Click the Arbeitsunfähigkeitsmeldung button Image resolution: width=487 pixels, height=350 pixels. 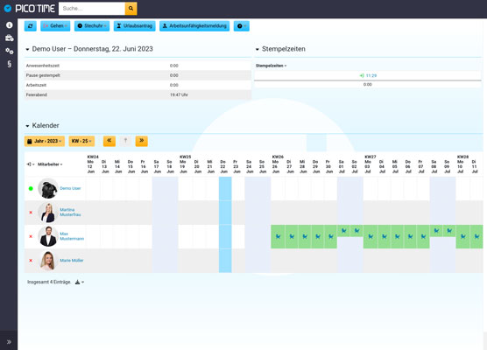[194, 26]
